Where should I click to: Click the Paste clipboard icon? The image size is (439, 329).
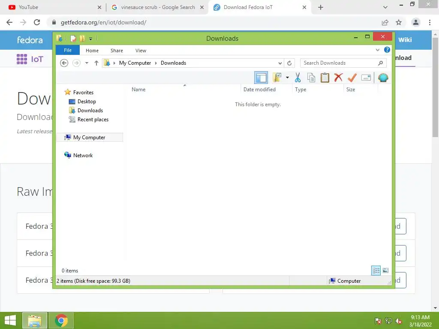[x=325, y=78]
